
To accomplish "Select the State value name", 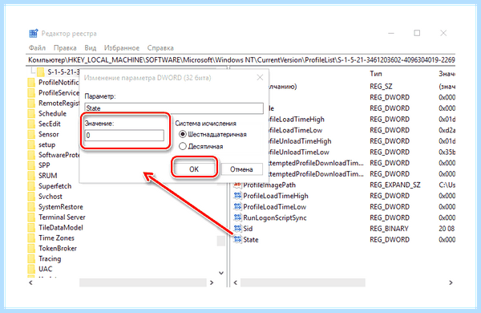I will (251, 240).
